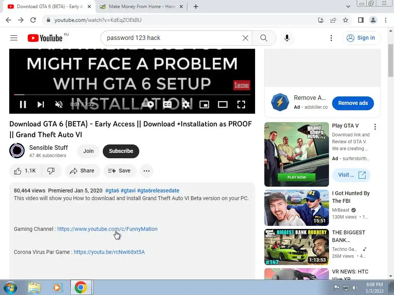
Task: Open the Chrome profile icon
Action: pyautogui.click(x=373, y=20)
